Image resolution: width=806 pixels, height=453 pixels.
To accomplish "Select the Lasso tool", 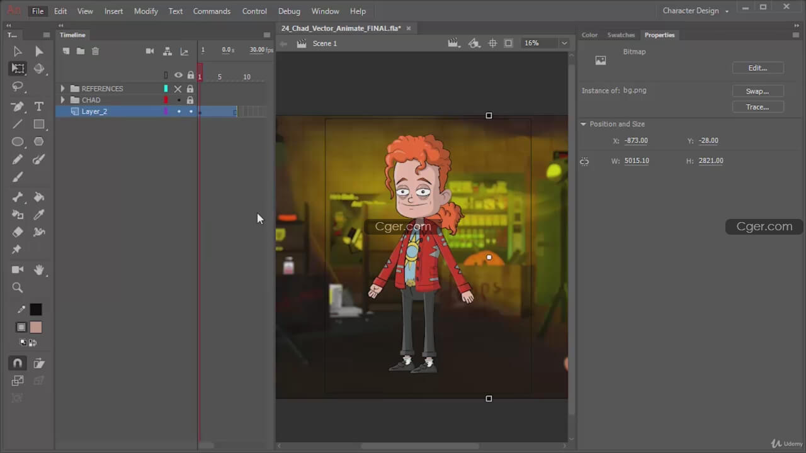I will pyautogui.click(x=18, y=87).
